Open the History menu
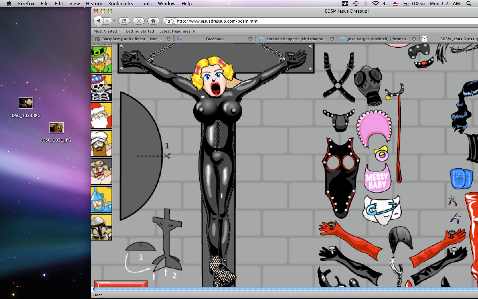The height and width of the screenshot is (299, 478). point(94,3)
